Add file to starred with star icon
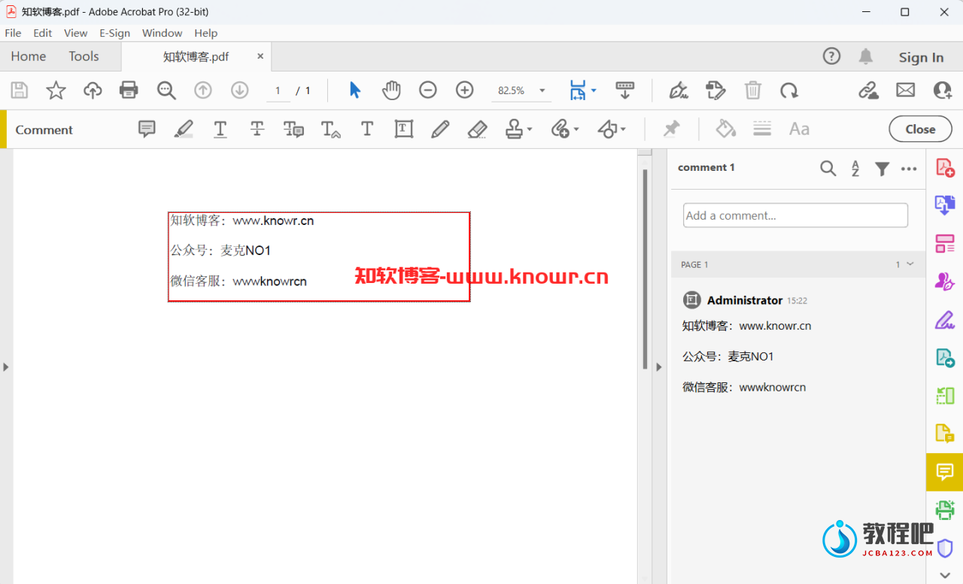This screenshot has height=584, width=963. tap(56, 90)
